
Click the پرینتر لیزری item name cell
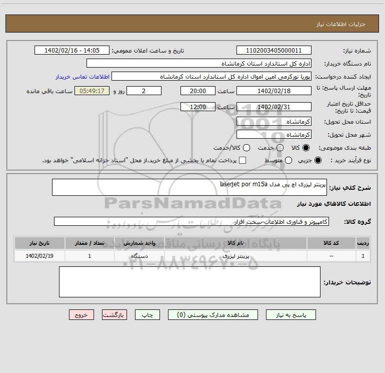pos(235,256)
